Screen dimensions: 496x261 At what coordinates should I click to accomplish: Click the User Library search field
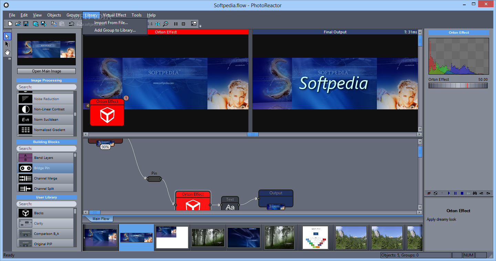(46, 204)
